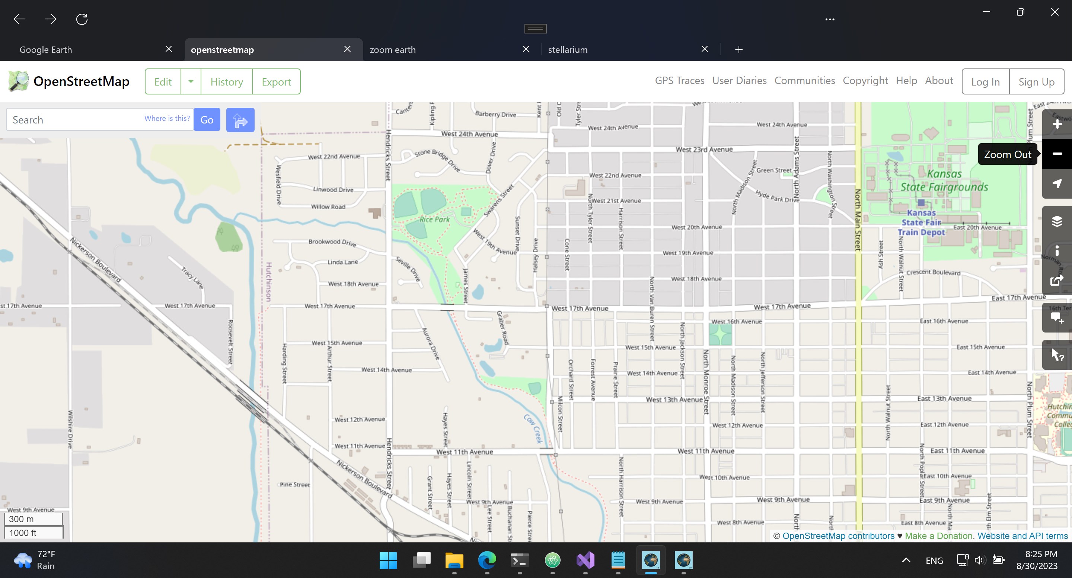Open the map Layers panel
Viewport: 1072px width, 578px height.
click(x=1057, y=221)
